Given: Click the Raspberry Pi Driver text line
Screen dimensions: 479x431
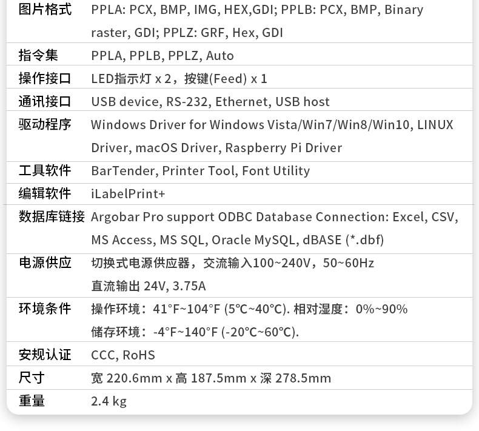Looking at the screenshot, I should pyautogui.click(x=216, y=148).
